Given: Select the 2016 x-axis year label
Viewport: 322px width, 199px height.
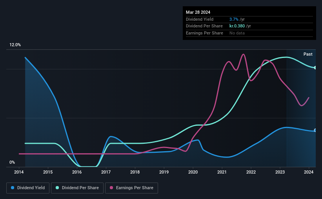Looking at the screenshot, I should [77, 172].
